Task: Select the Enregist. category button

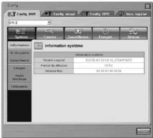Action: pyautogui.click(x=106, y=33)
